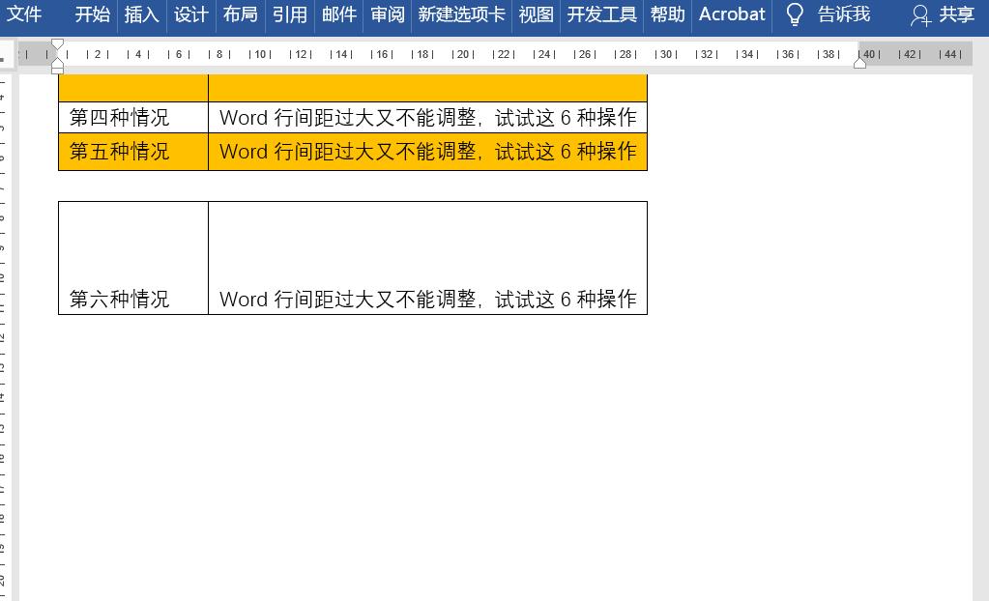
Task: Open the 文件 (File) menu
Action: [24, 14]
